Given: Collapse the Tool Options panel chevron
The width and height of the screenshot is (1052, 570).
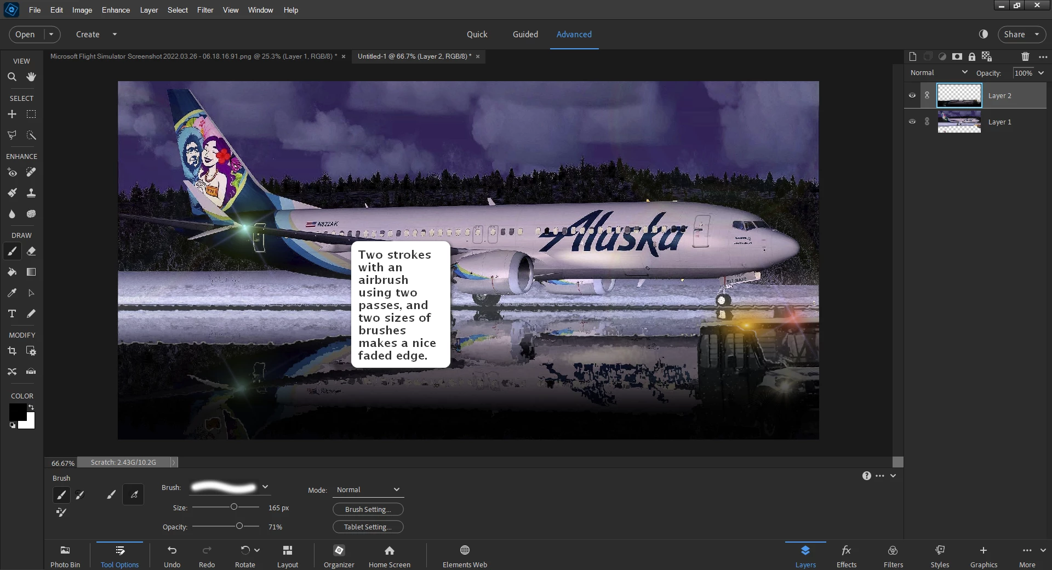Looking at the screenshot, I should (x=893, y=476).
